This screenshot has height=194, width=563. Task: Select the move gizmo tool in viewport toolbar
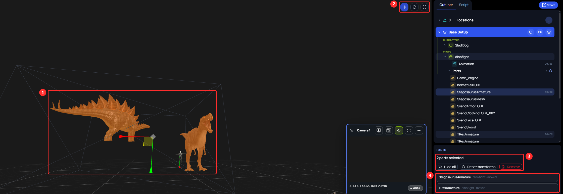point(404,7)
